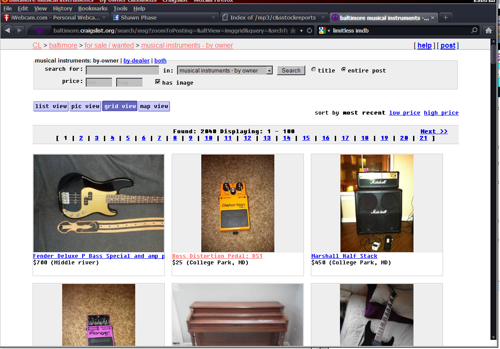Close the iWebcam.com tab
This screenshot has height=349, width=500.
click(104, 17)
